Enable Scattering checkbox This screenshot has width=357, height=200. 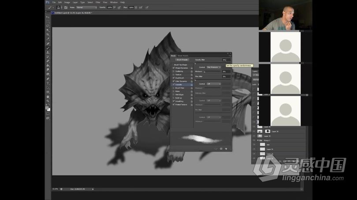point(174,71)
